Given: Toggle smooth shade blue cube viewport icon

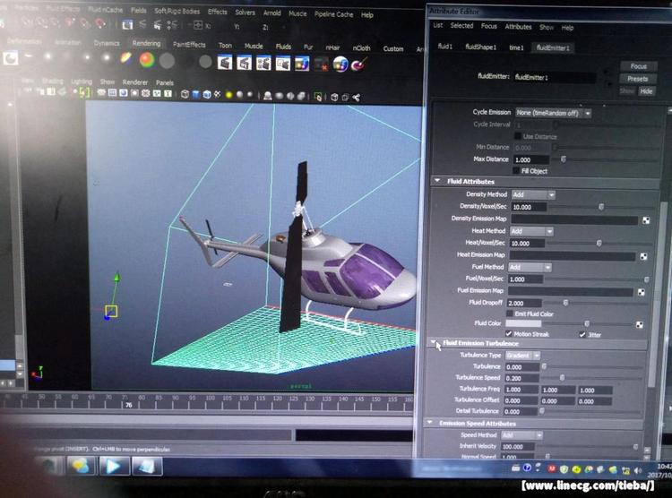Looking at the screenshot, I should [x=196, y=94].
